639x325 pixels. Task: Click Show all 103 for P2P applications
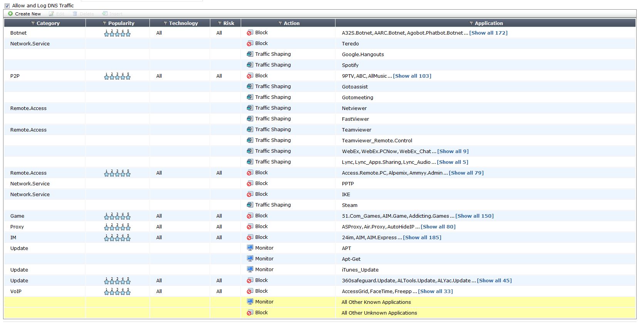click(412, 76)
